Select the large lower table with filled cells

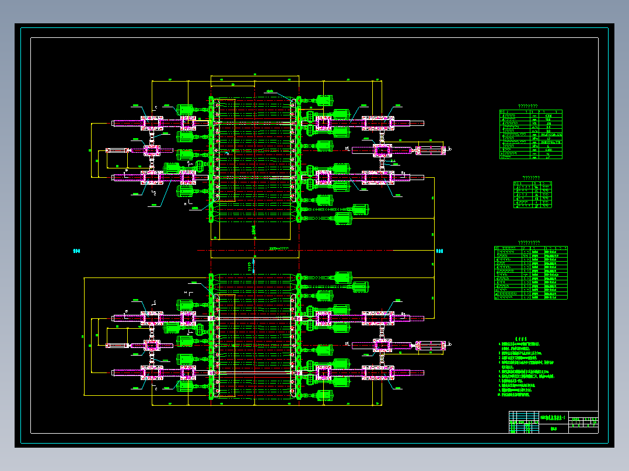click(531, 273)
